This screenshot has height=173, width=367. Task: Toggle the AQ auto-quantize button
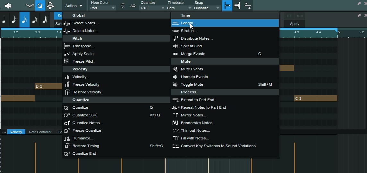click(133, 6)
